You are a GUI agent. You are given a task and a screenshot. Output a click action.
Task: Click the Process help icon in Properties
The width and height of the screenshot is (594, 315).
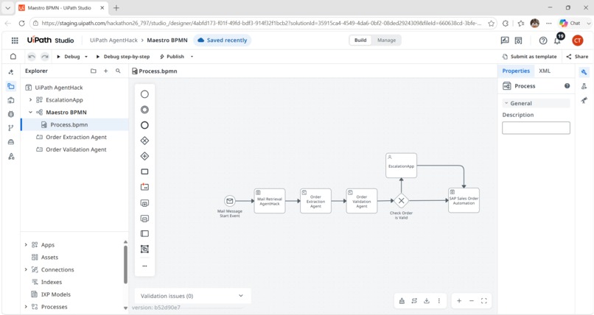point(567,86)
